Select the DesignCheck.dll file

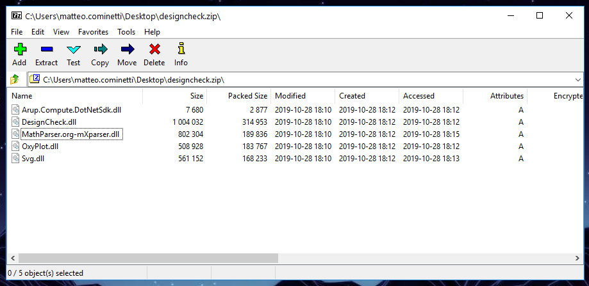point(49,122)
